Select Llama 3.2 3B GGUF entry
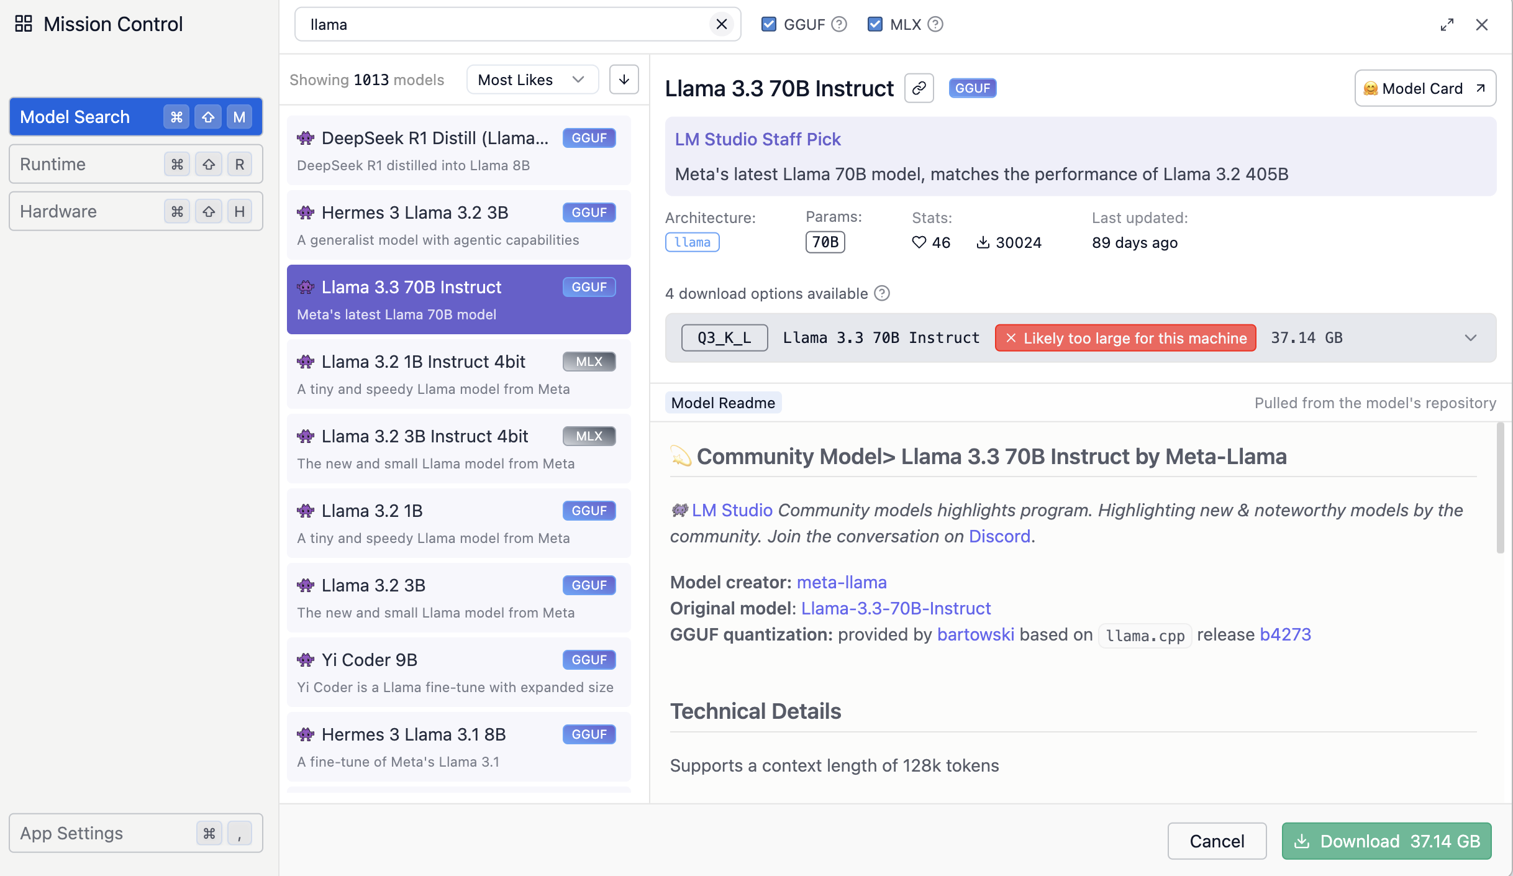The height and width of the screenshot is (876, 1513). (x=459, y=598)
